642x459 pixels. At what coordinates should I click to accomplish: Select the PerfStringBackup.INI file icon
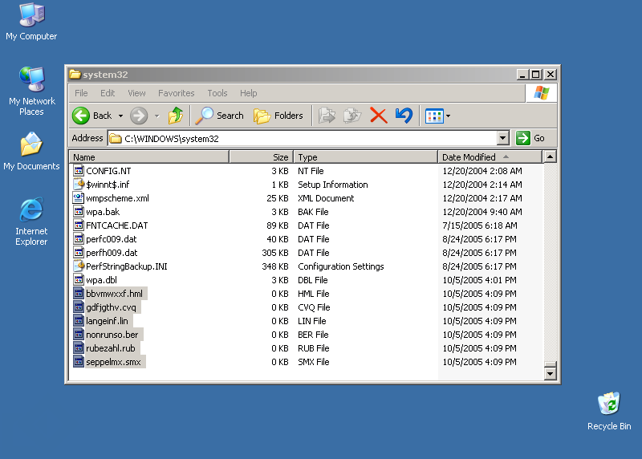pos(79,266)
